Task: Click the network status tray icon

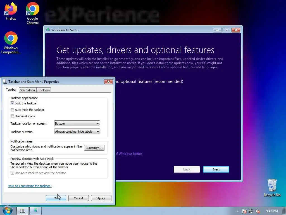Action: coord(251,211)
